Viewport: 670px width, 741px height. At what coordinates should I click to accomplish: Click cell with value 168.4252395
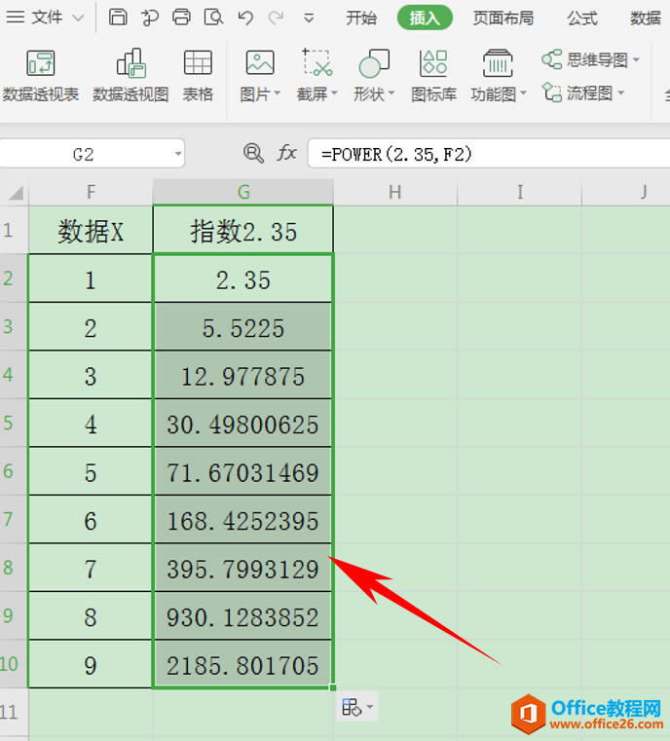(x=243, y=520)
